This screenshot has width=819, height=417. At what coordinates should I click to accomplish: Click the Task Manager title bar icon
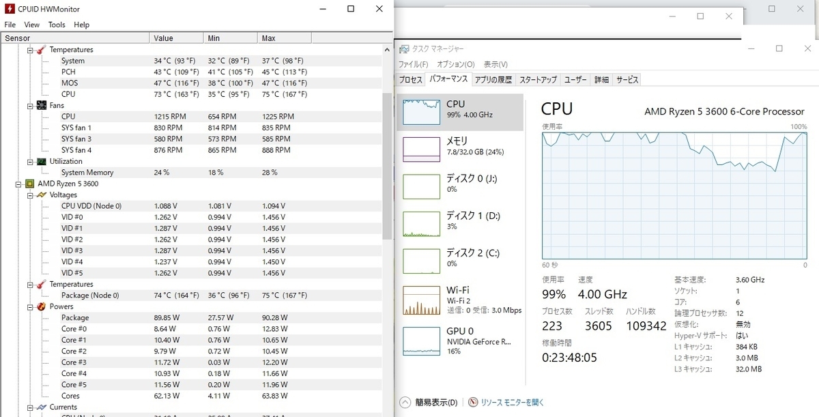click(404, 49)
